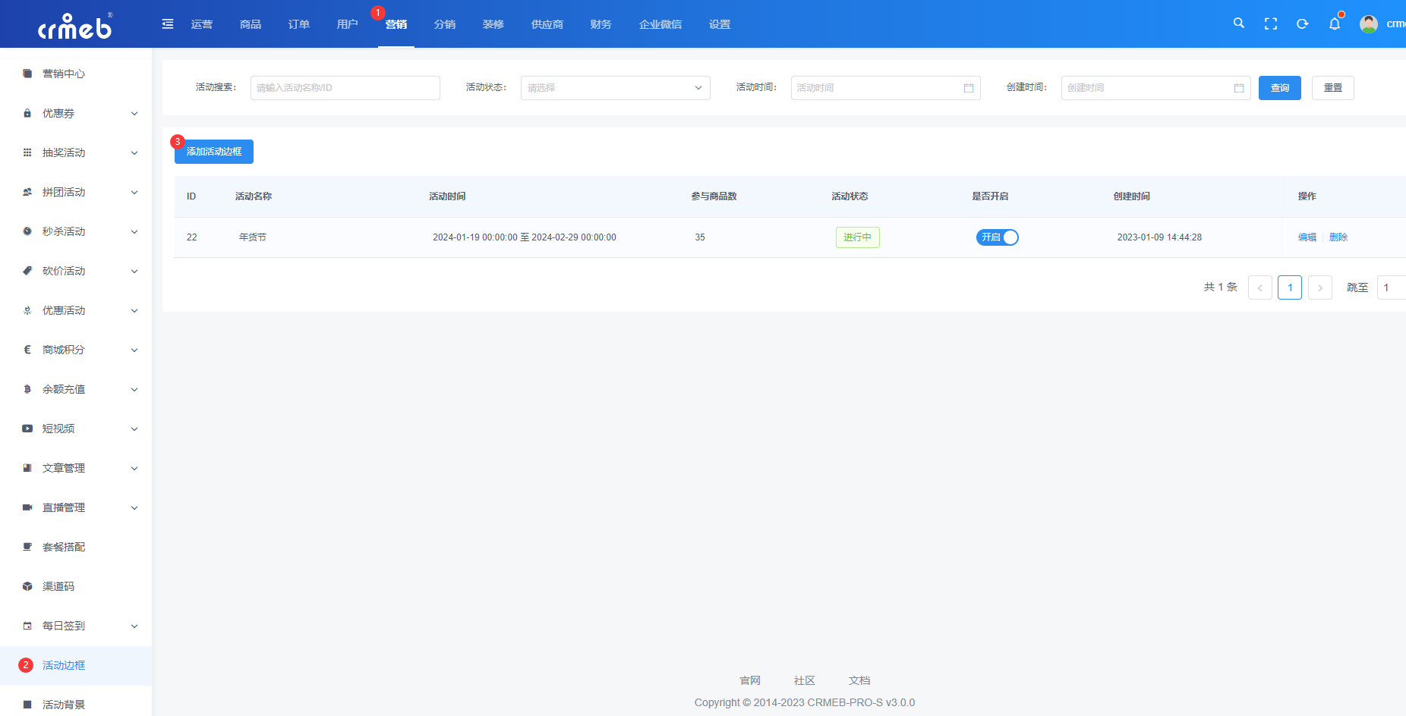The image size is (1406, 716).
Task: Open calendar icon in 活动时间 field
Action: [x=969, y=88]
